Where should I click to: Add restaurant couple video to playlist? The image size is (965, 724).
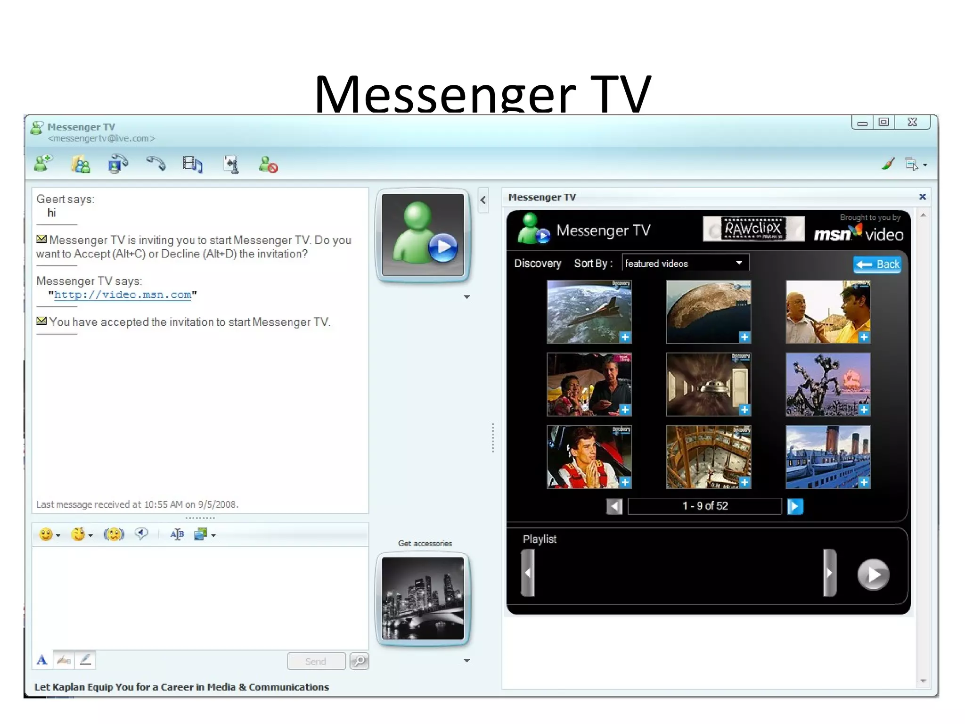pos(625,410)
